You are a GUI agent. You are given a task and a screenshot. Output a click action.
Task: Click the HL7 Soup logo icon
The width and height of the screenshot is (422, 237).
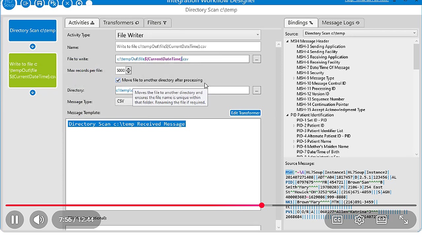point(9,4)
